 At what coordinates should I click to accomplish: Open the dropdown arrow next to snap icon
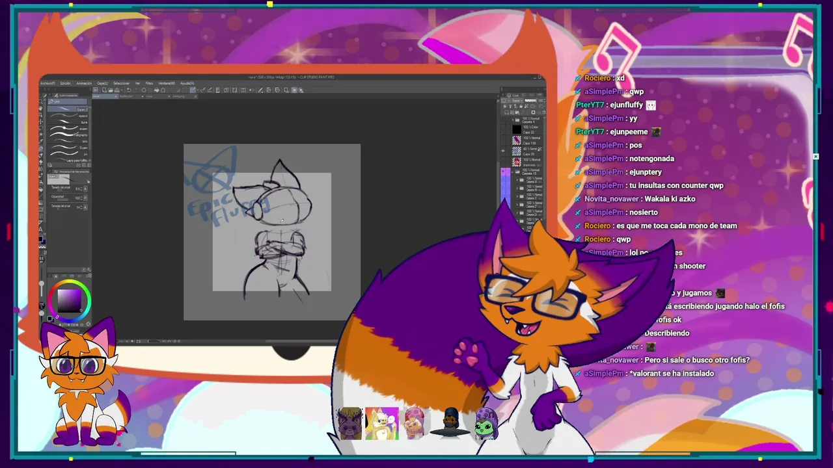(x=197, y=90)
